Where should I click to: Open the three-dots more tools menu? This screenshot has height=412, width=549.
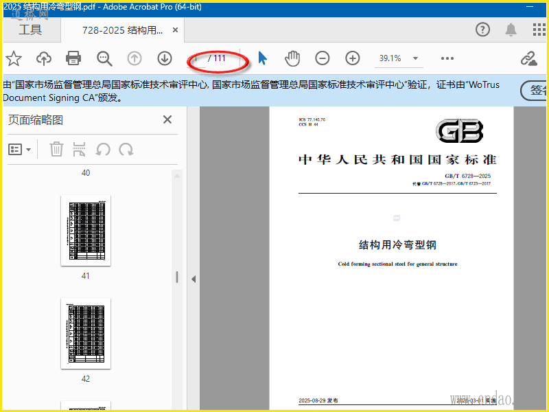(x=447, y=58)
